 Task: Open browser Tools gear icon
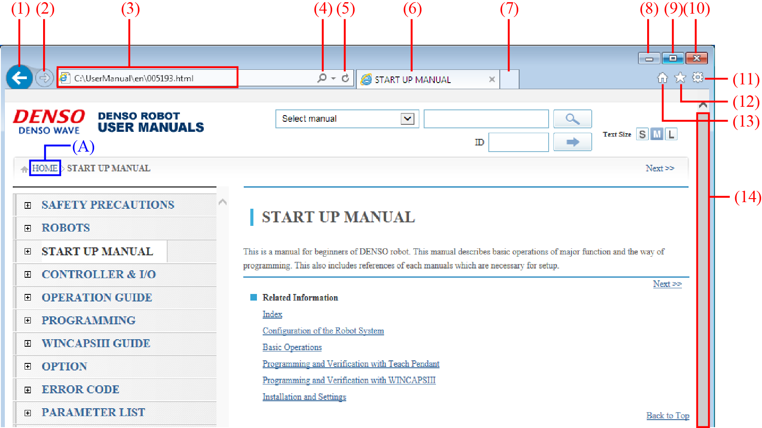coord(698,77)
